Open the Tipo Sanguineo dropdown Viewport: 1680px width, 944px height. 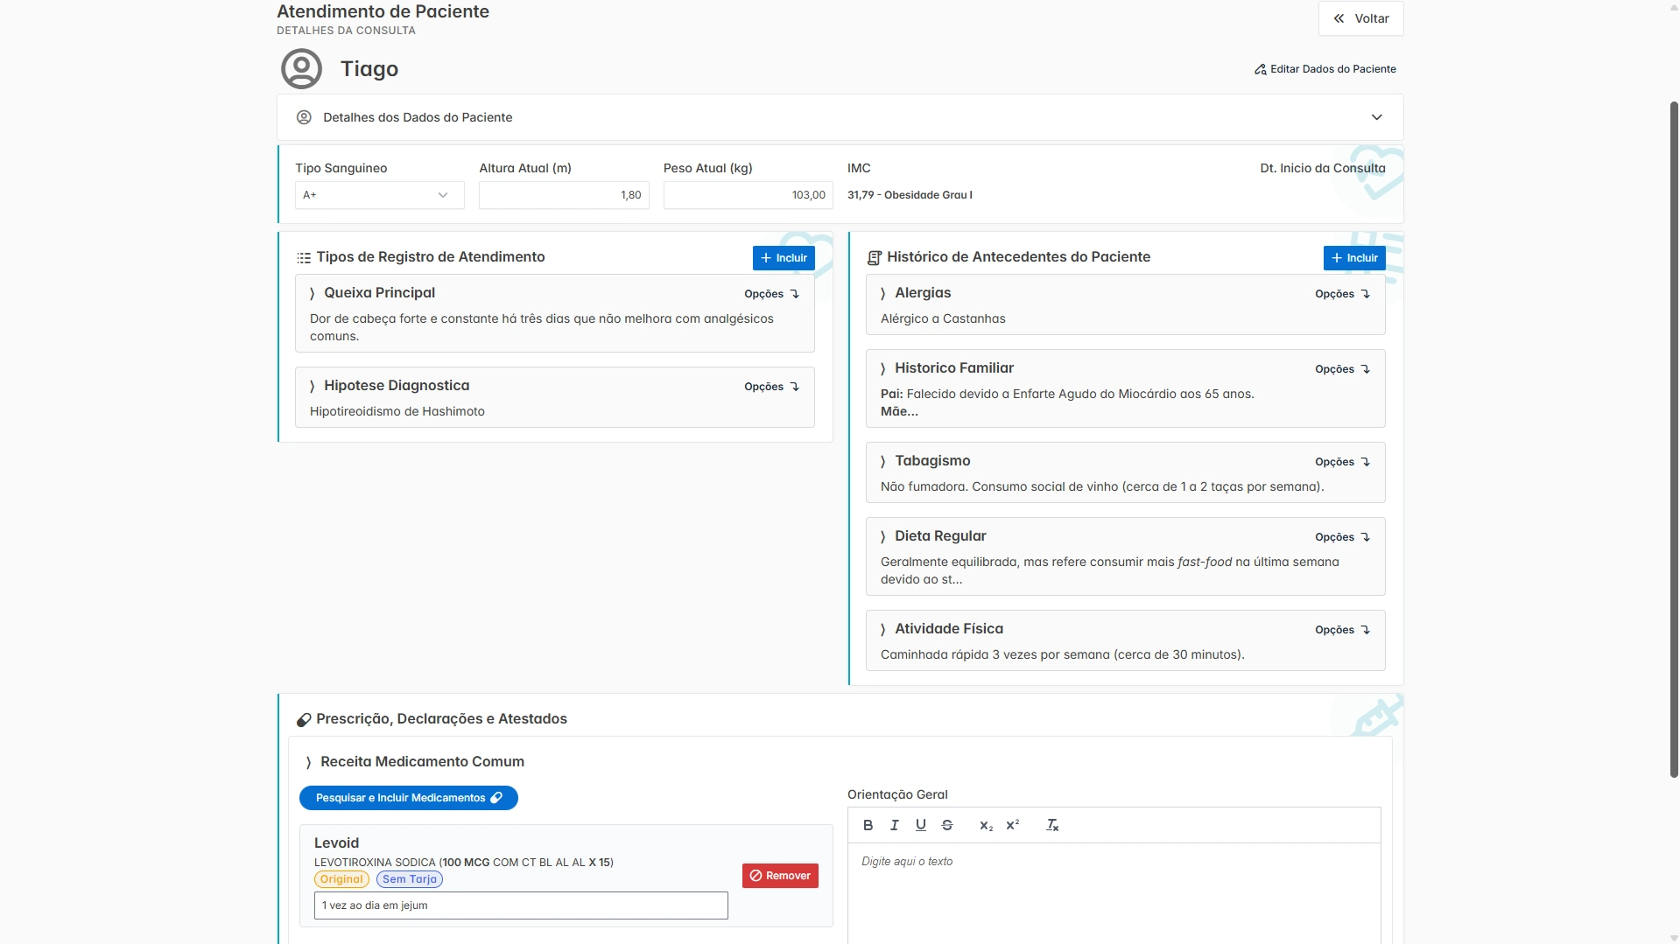tap(379, 195)
